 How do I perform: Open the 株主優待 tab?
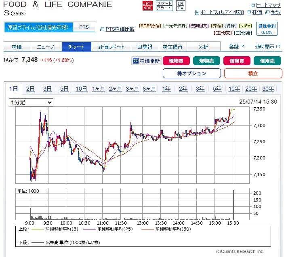pos(173,47)
